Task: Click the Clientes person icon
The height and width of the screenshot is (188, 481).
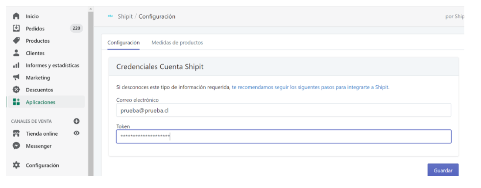Action: point(16,53)
